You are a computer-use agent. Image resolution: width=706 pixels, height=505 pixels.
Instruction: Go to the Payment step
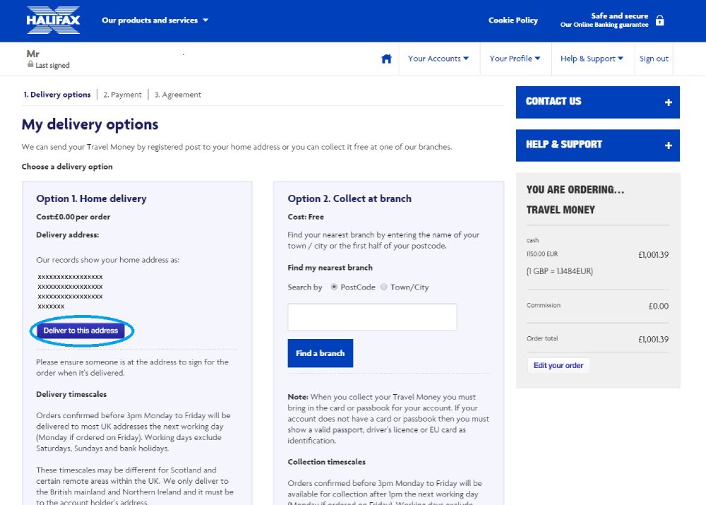point(122,95)
